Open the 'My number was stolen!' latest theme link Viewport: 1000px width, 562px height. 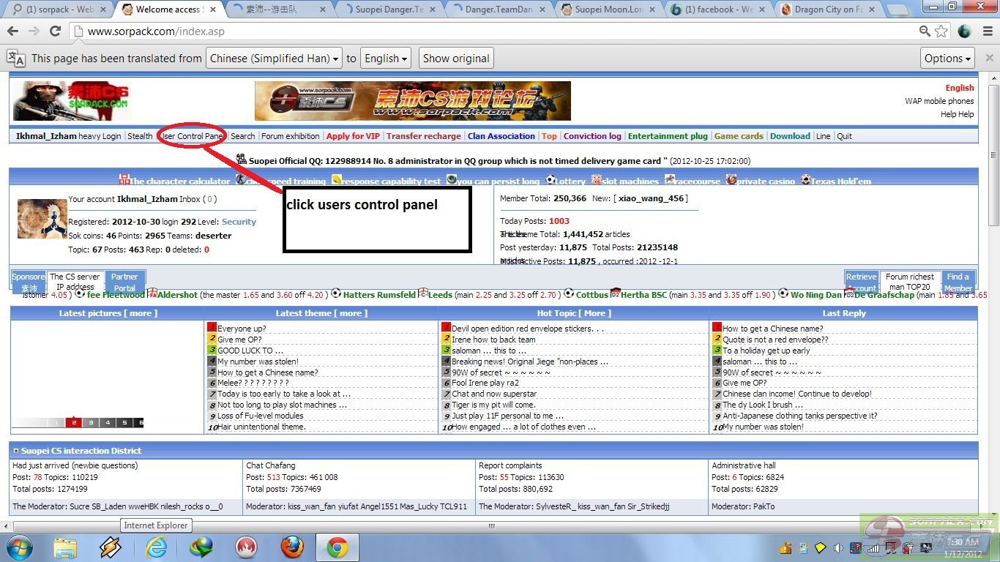point(258,361)
